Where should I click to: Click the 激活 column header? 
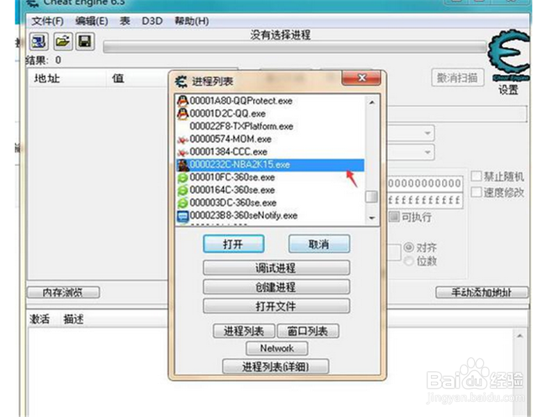point(40,319)
